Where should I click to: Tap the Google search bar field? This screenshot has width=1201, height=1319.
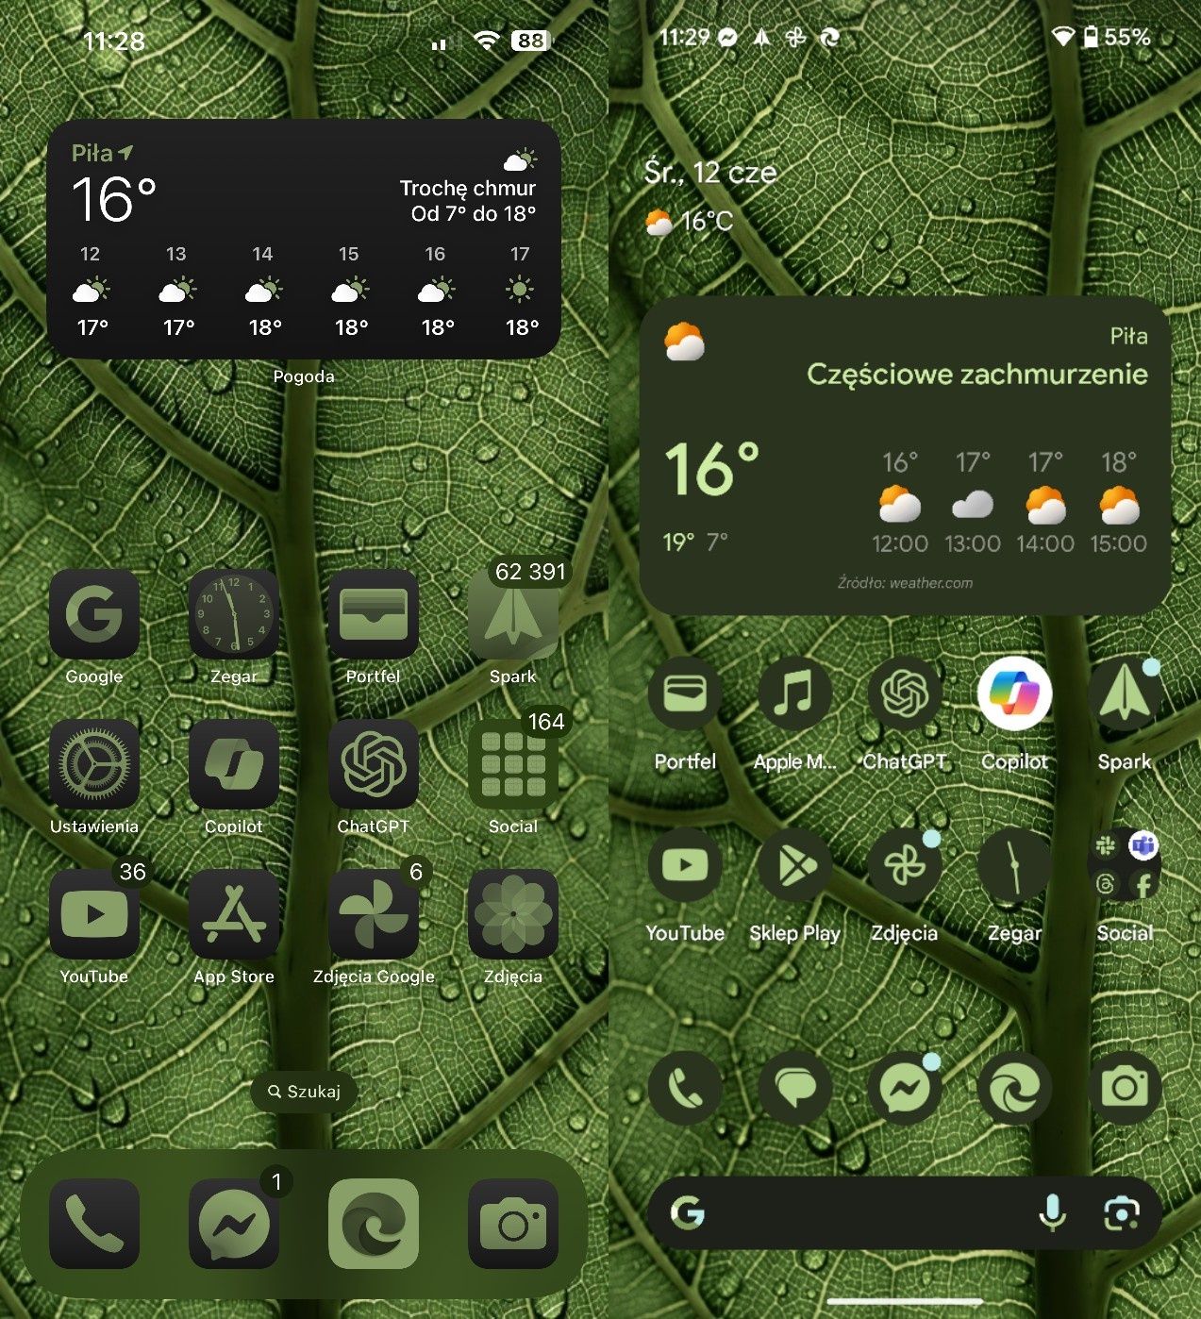coord(904,1212)
